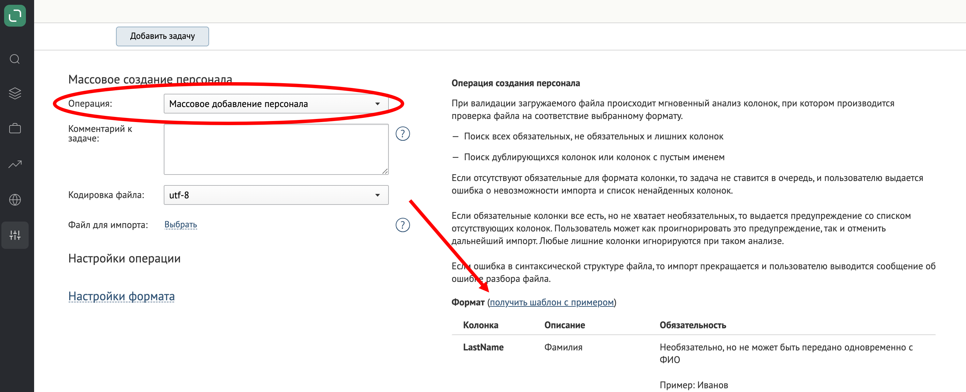
Task: Open the Кодировка файла dropdown showing utf-8
Action: point(276,195)
